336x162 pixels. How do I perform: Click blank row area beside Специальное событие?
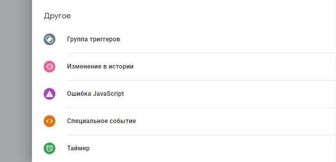tap(236, 121)
